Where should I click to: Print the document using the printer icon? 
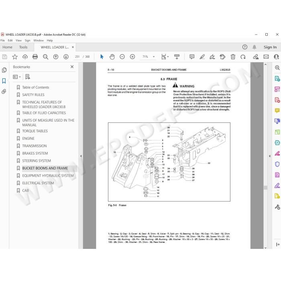tap(35, 57)
